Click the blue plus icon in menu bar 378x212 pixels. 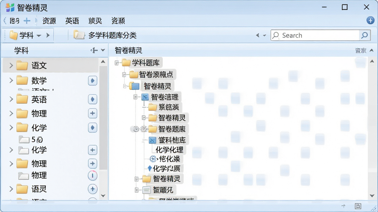point(27,21)
